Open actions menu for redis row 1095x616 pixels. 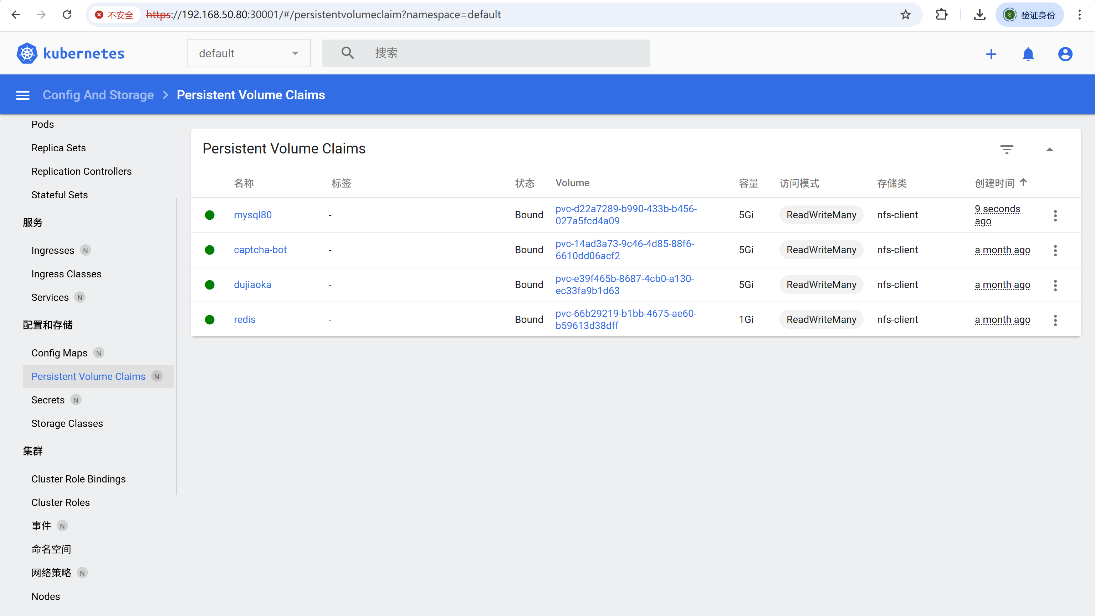pos(1055,320)
